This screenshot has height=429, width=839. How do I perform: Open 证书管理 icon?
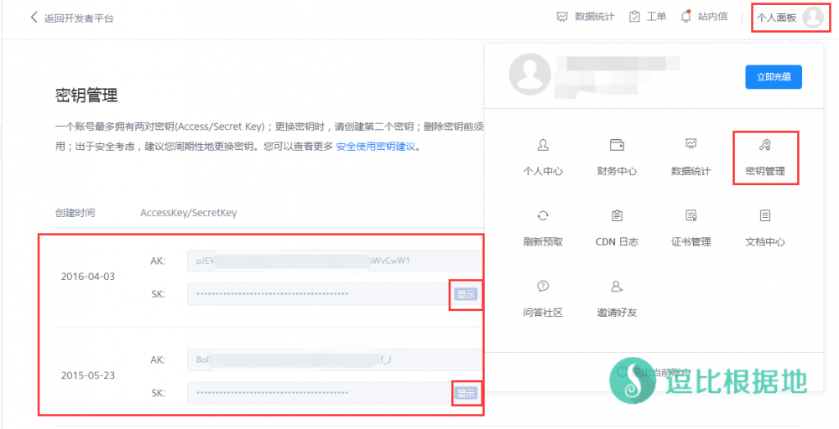(x=690, y=216)
